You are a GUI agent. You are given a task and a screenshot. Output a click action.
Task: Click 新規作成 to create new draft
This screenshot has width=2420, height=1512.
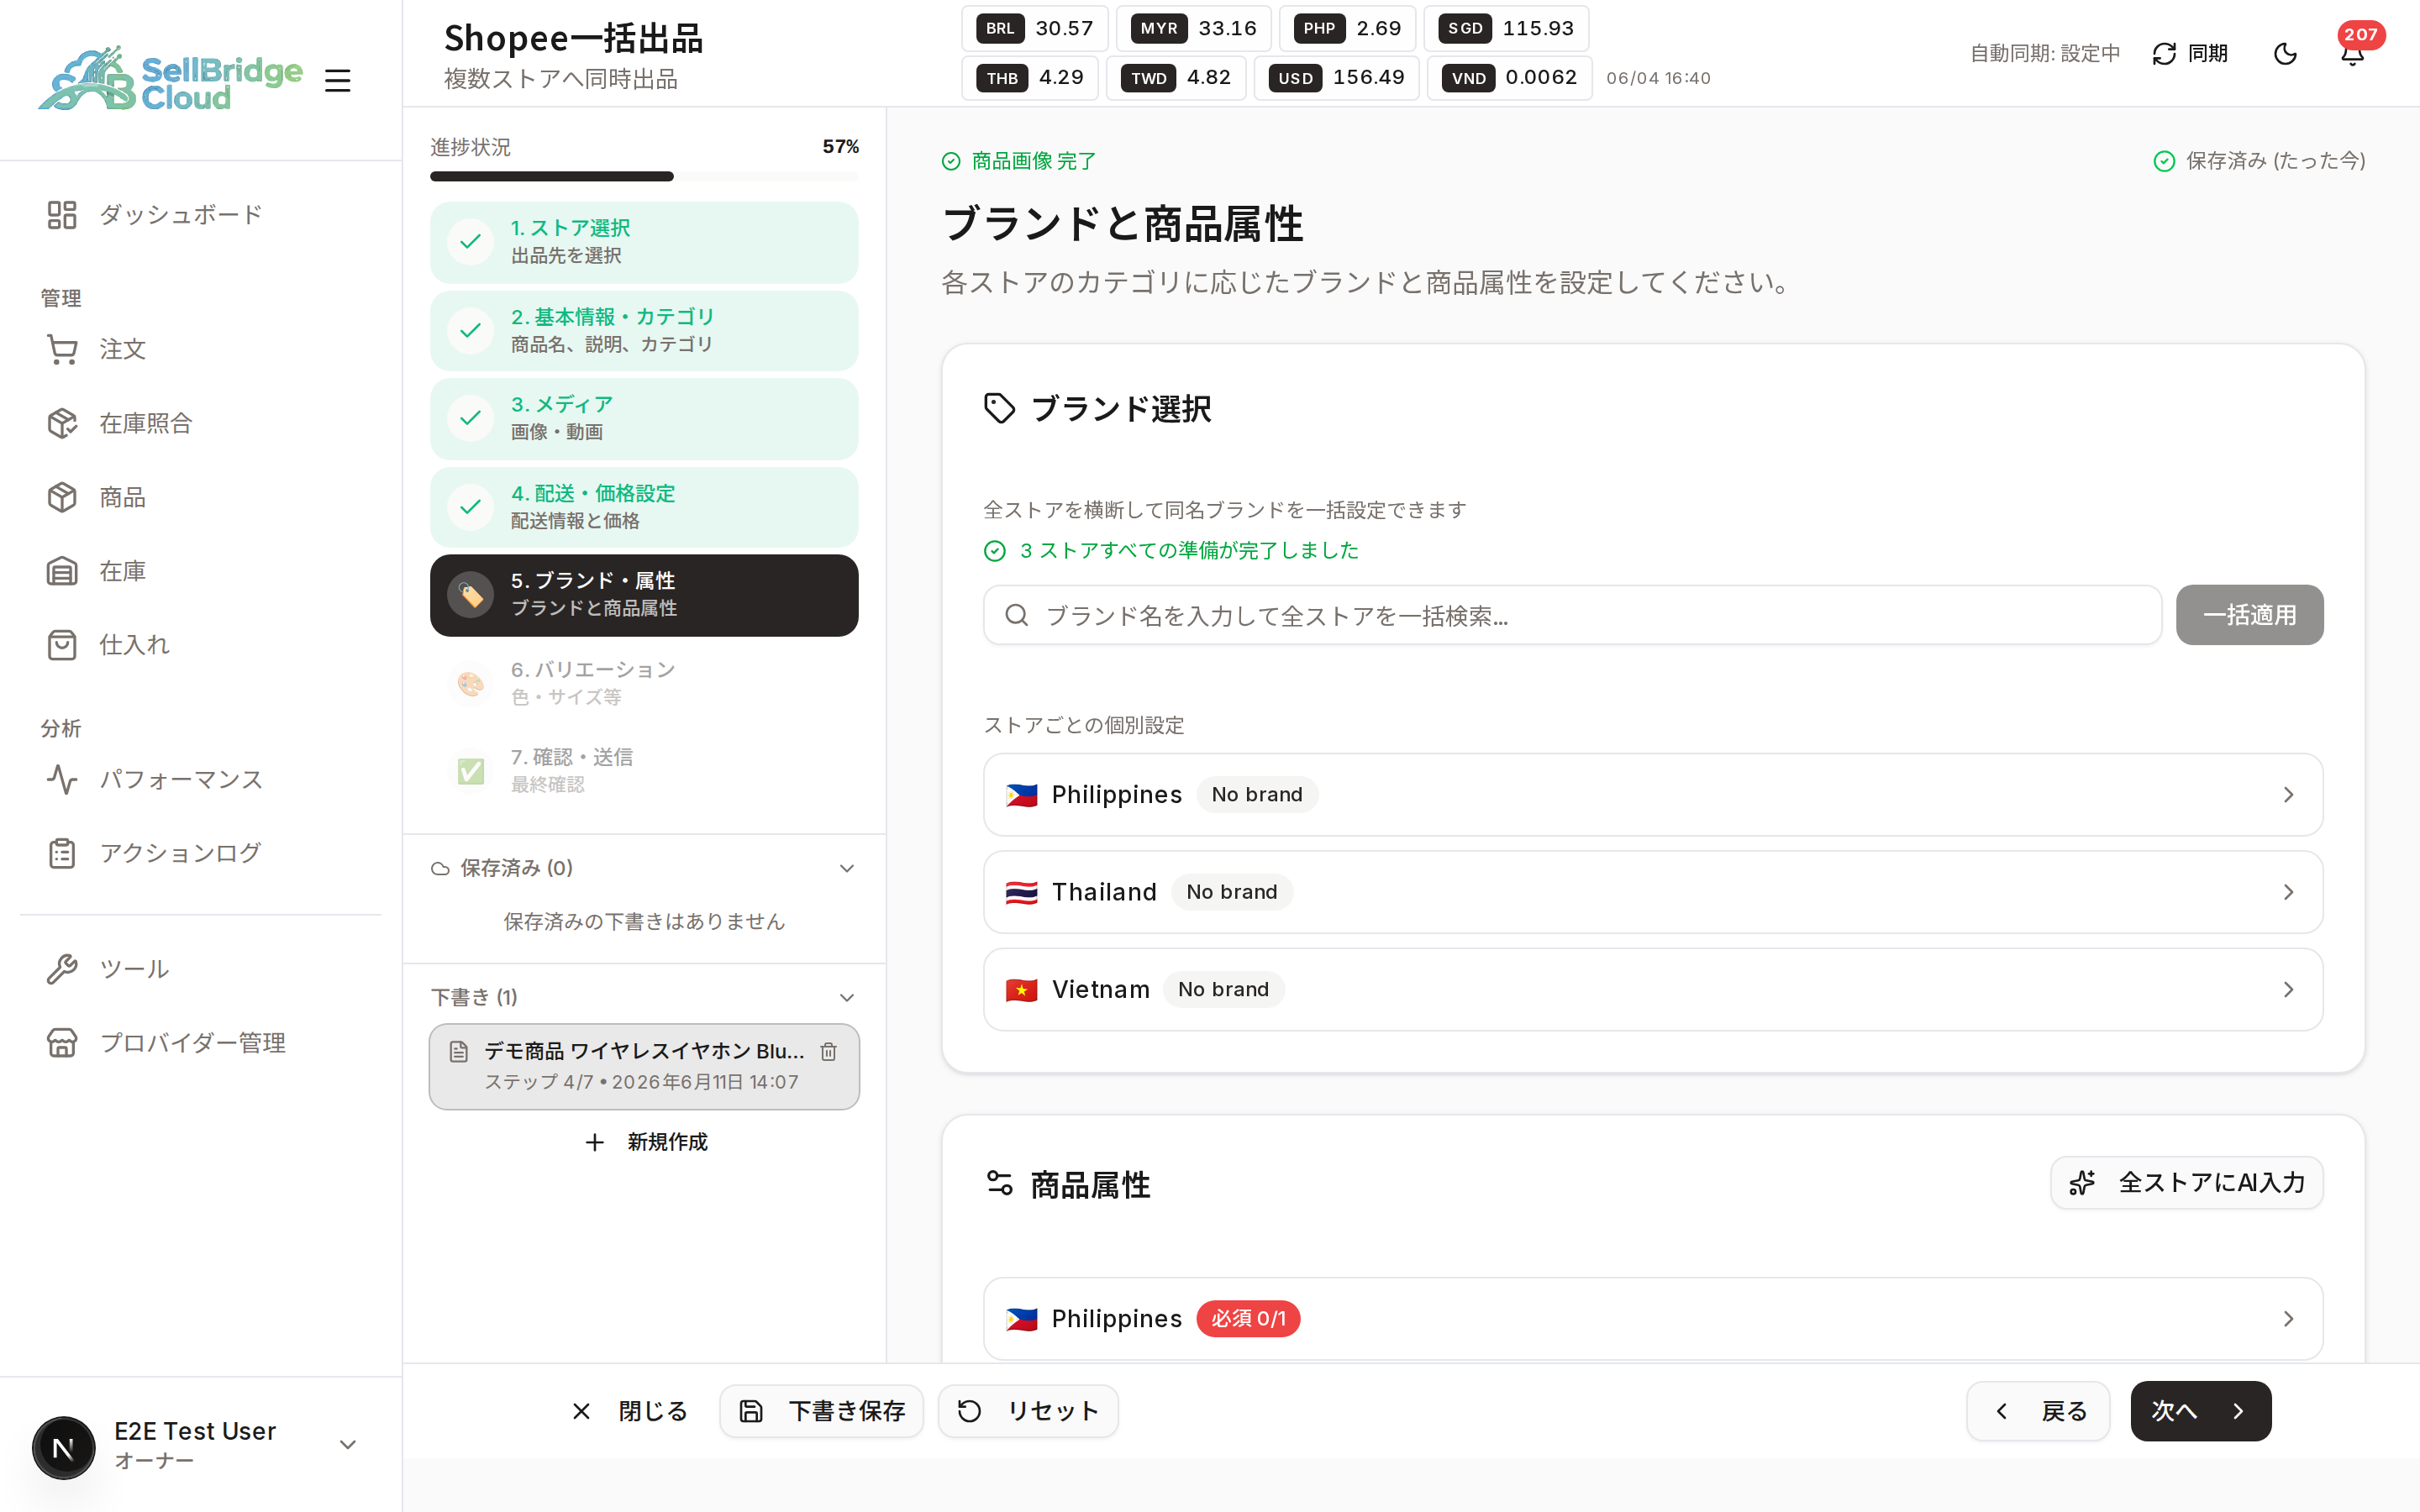(x=645, y=1142)
